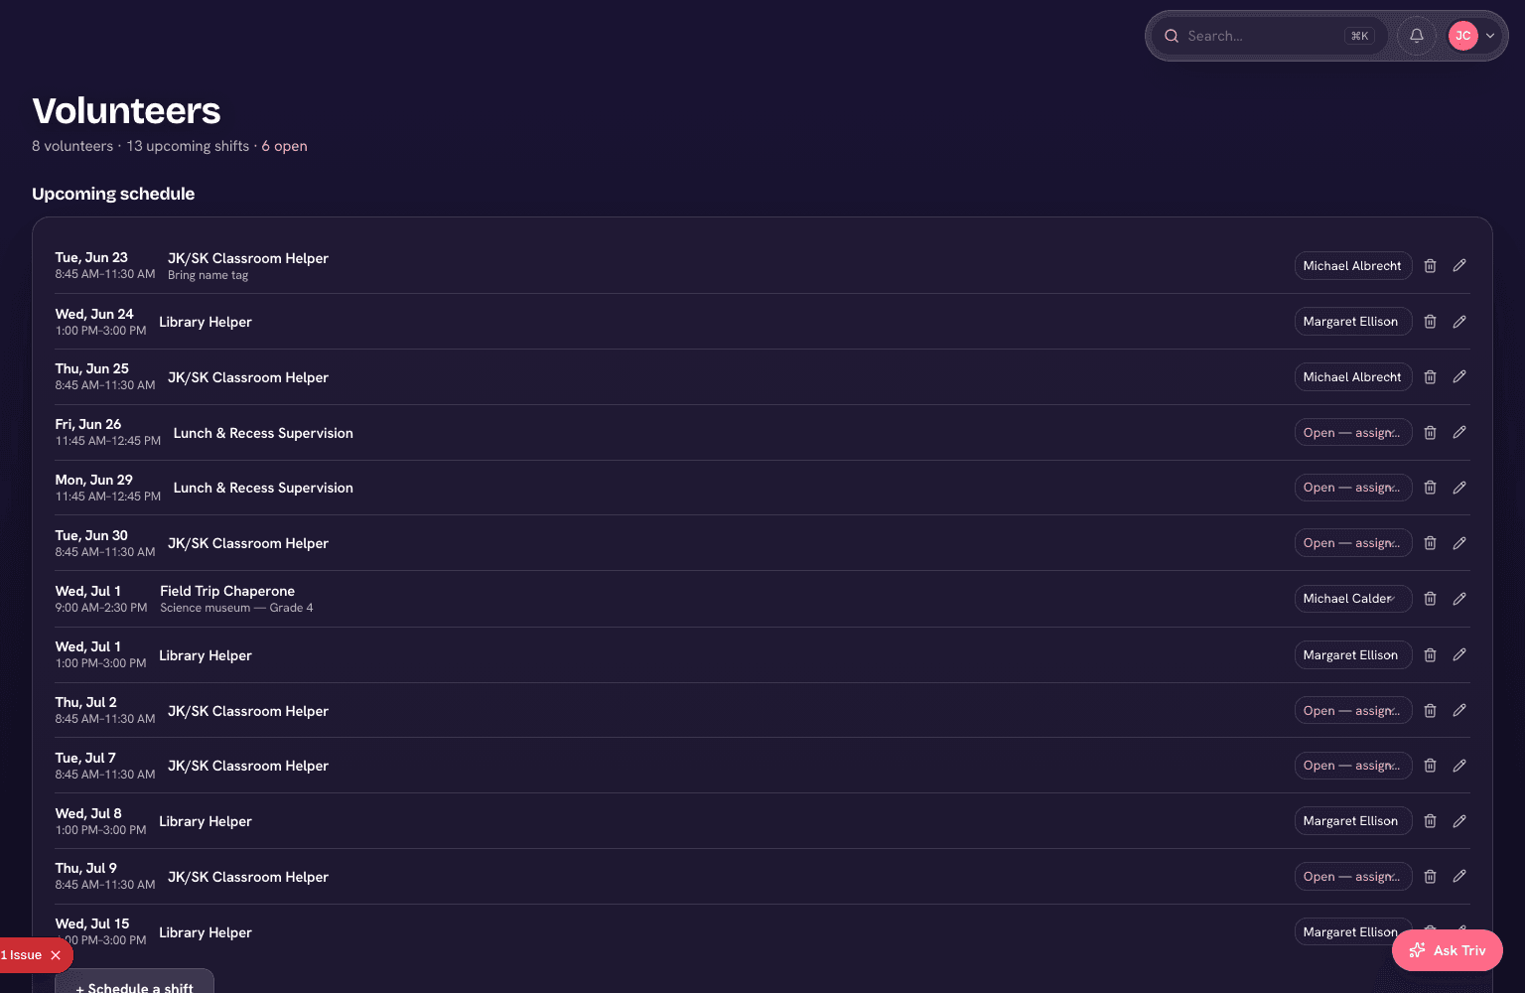
Task: Change Michael Albrecht on Thu, Jun 25 shift
Action: click(x=1353, y=377)
